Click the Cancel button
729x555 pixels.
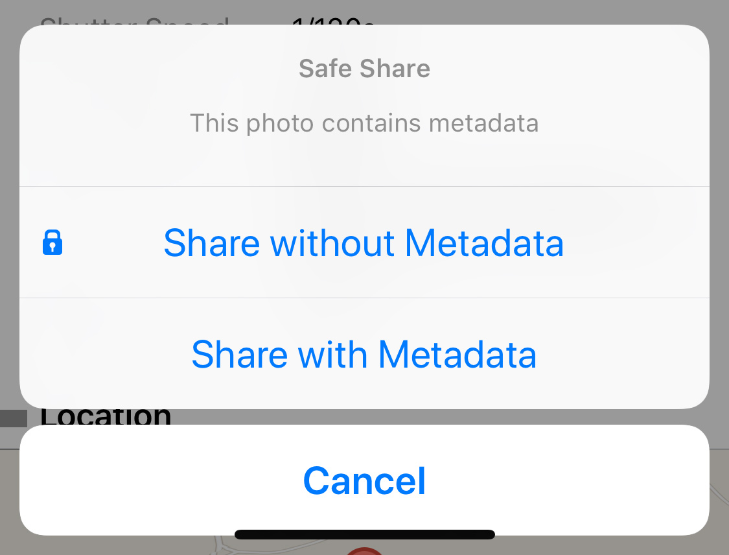(364, 480)
